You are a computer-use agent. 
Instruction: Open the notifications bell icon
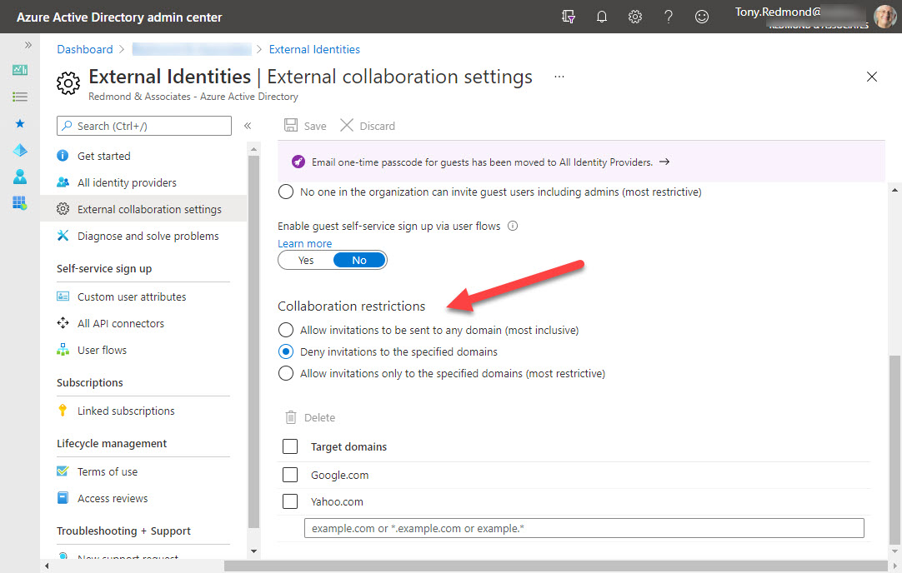coord(602,17)
